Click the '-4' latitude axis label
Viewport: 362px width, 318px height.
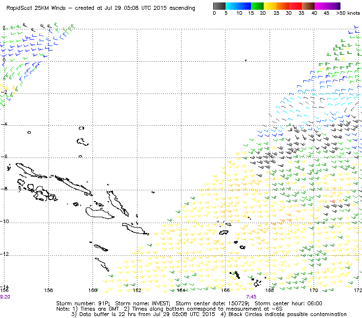point(4,124)
